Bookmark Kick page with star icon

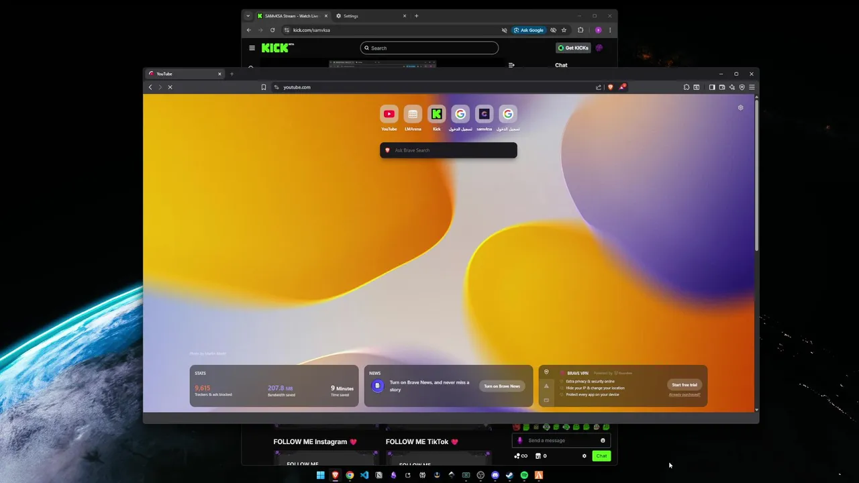click(564, 30)
